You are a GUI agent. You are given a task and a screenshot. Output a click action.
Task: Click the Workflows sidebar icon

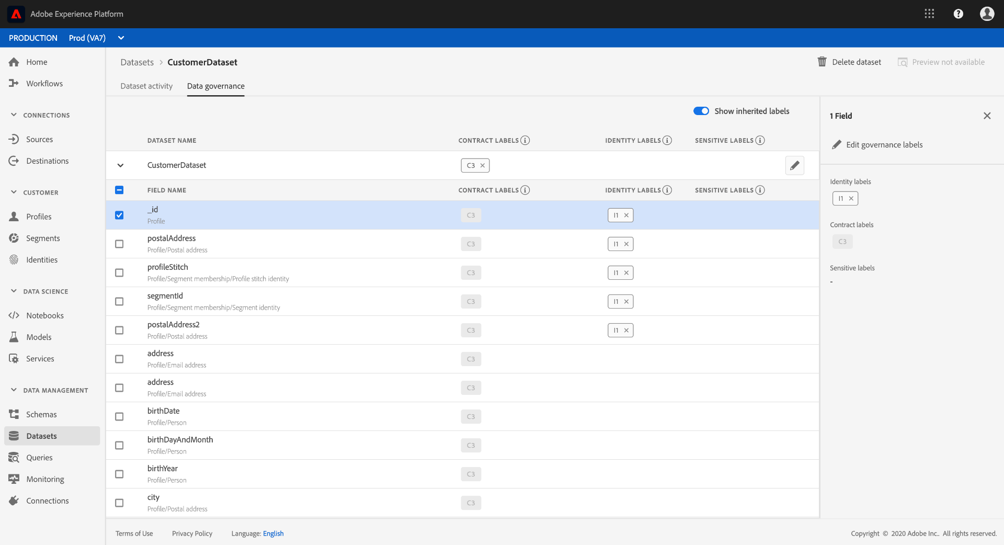(x=14, y=84)
